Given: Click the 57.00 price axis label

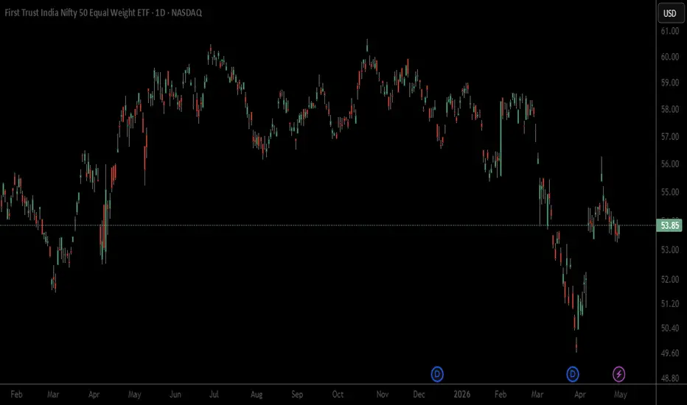Looking at the screenshot, I should click(670, 137).
